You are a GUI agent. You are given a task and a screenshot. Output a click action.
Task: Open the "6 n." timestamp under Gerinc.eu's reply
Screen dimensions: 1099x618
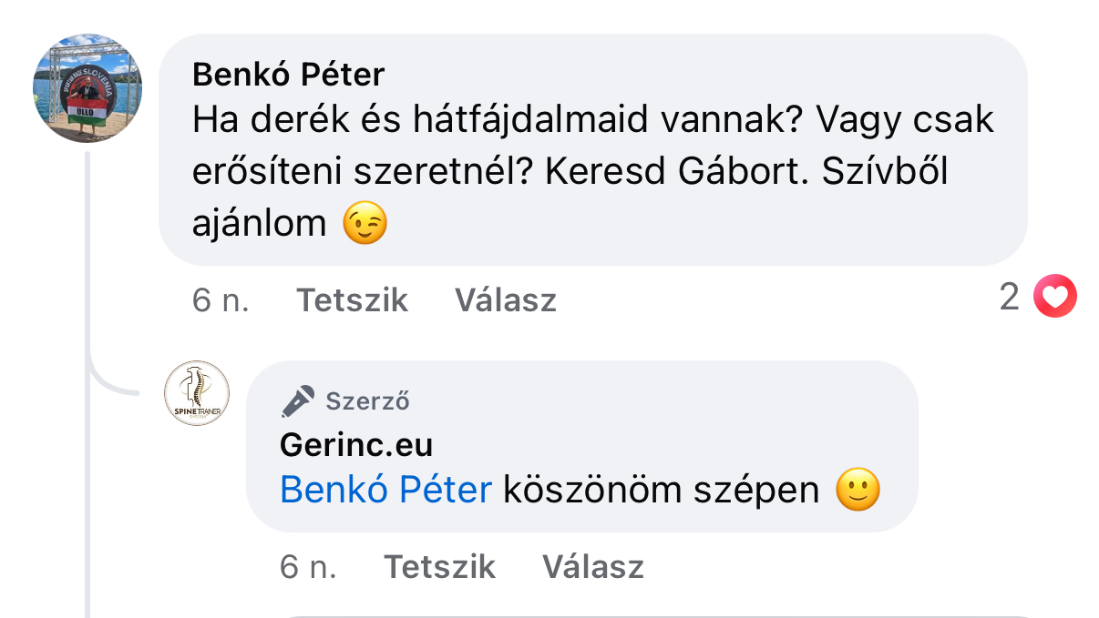308,567
